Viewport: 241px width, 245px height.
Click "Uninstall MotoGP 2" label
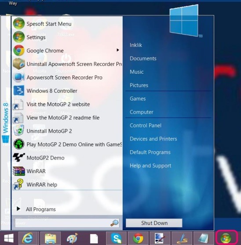49,131
